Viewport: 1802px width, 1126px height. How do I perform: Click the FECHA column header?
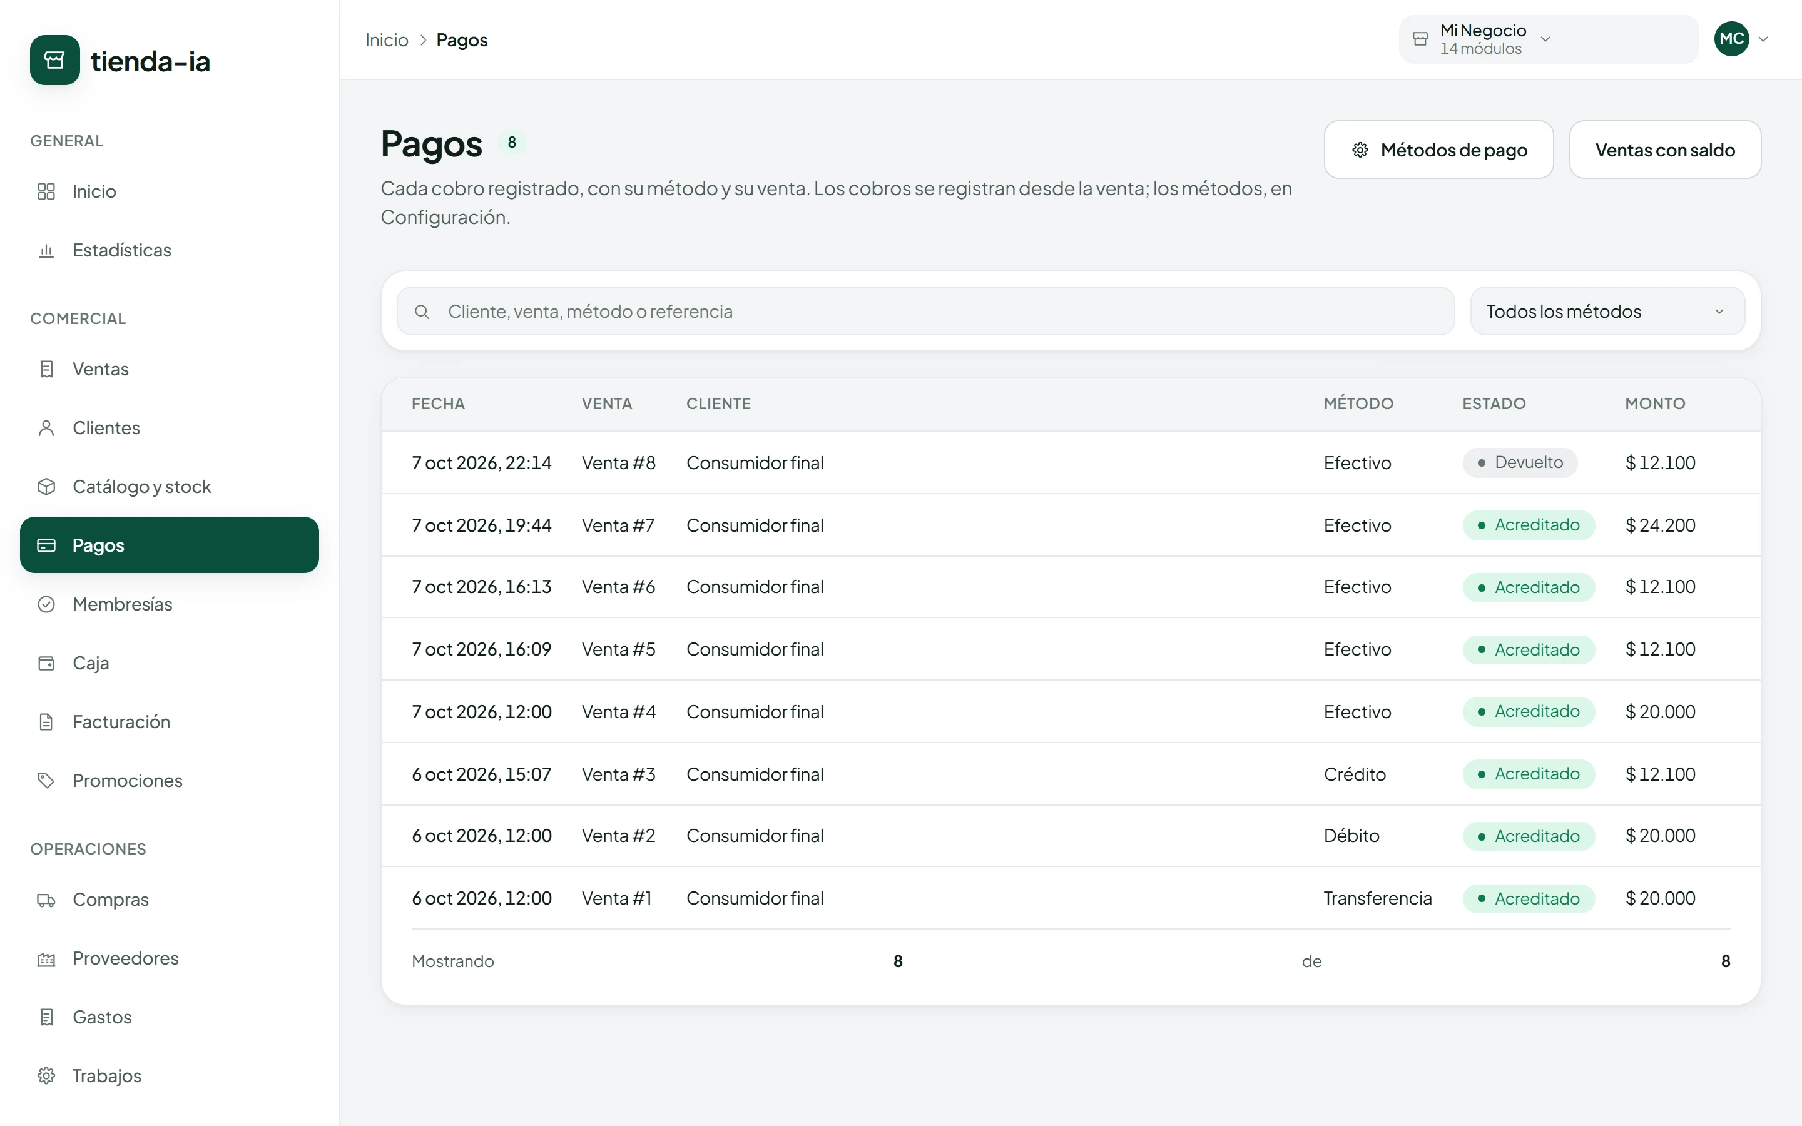[x=438, y=403]
